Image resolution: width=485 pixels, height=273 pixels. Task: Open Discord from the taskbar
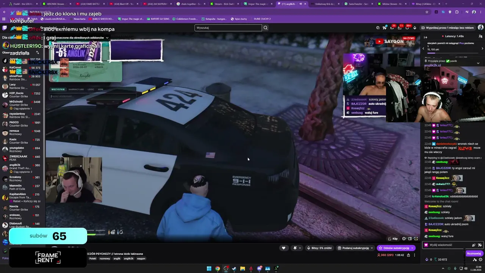coord(260,269)
